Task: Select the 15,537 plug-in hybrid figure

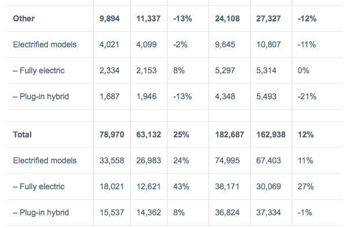Action: pyautogui.click(x=111, y=212)
